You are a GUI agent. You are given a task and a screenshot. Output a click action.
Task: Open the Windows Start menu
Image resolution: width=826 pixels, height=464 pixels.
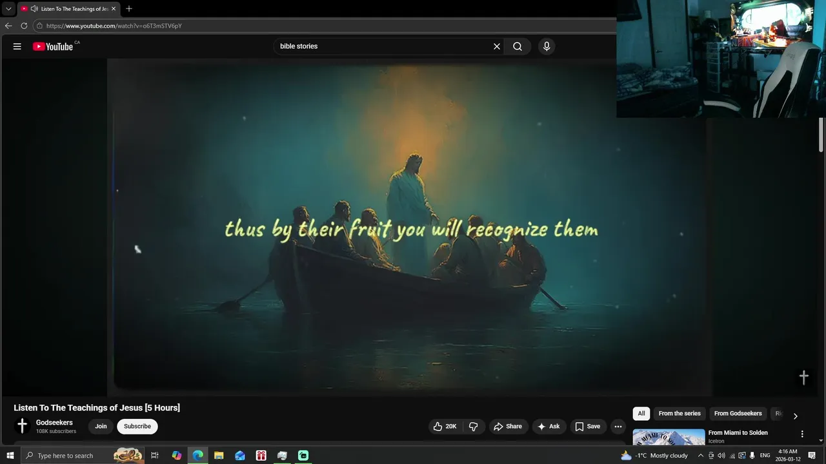(10, 456)
